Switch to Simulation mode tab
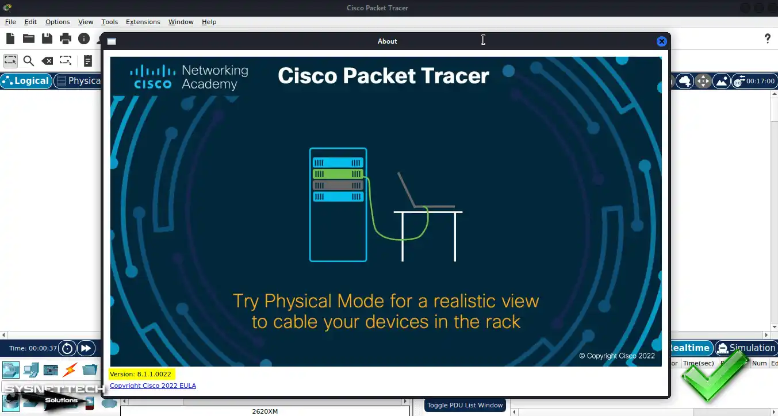 pyautogui.click(x=746, y=348)
